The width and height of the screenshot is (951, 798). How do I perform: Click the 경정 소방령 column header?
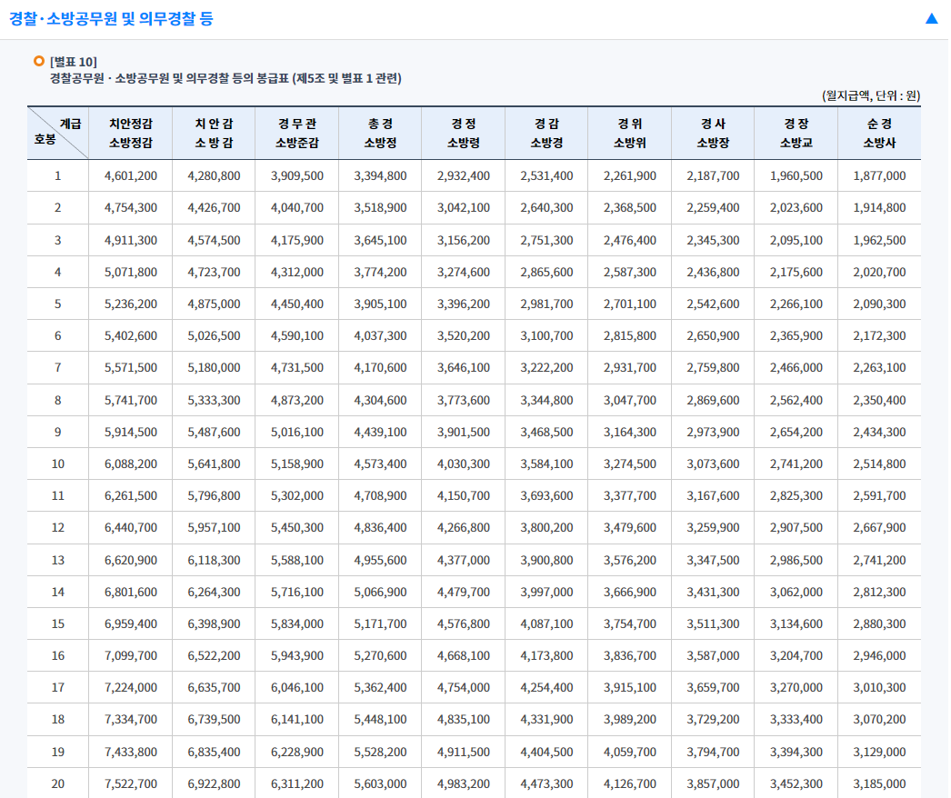(463, 133)
